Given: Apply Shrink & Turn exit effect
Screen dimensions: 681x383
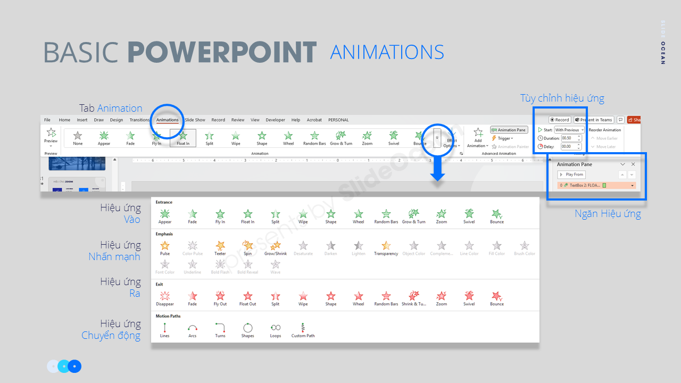Looking at the screenshot, I should click(x=414, y=298).
